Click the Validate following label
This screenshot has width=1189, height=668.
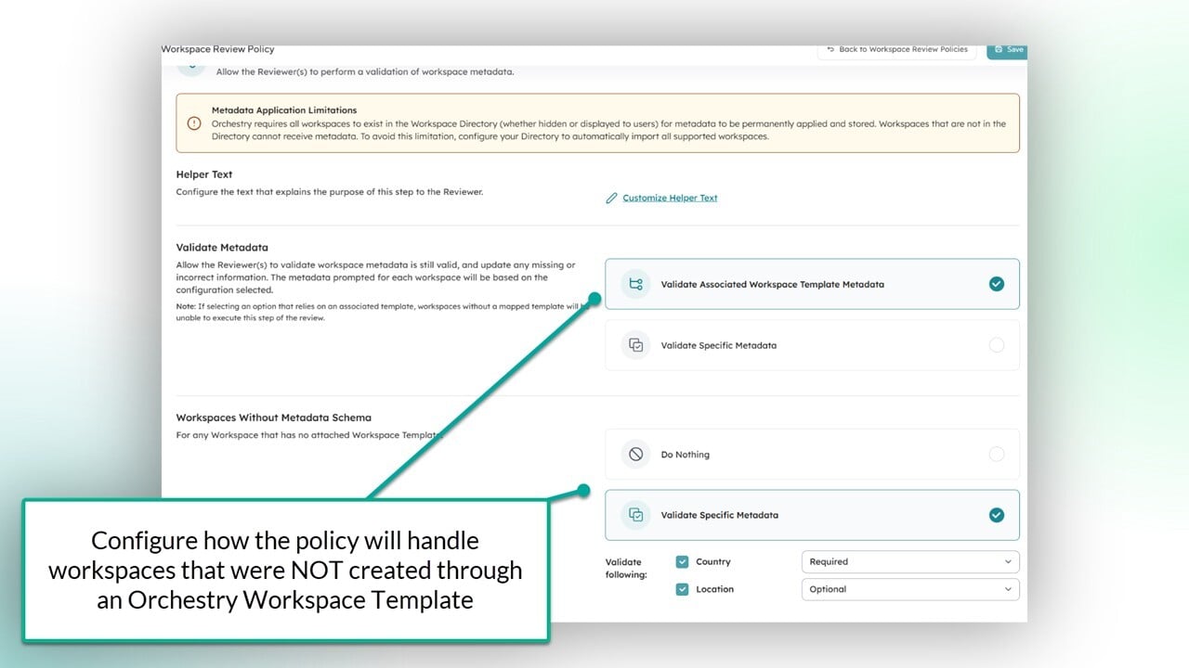(x=626, y=568)
